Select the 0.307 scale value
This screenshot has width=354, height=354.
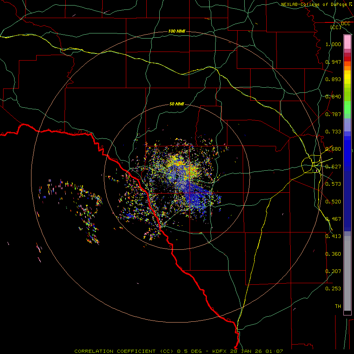click(333, 271)
